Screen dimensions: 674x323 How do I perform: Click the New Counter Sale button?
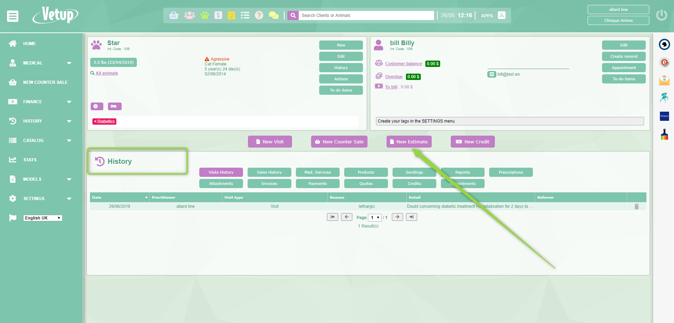tap(339, 142)
